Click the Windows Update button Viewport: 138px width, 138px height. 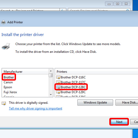point(95,102)
